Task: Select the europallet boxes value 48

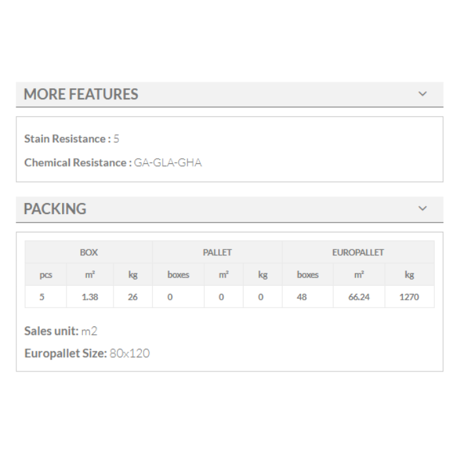Action: click(302, 297)
